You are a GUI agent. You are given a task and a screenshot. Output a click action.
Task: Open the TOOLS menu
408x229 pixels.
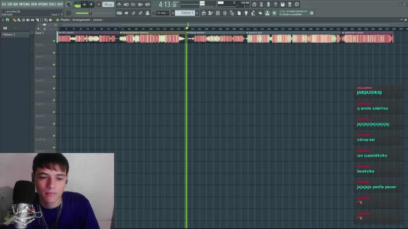point(52,4)
